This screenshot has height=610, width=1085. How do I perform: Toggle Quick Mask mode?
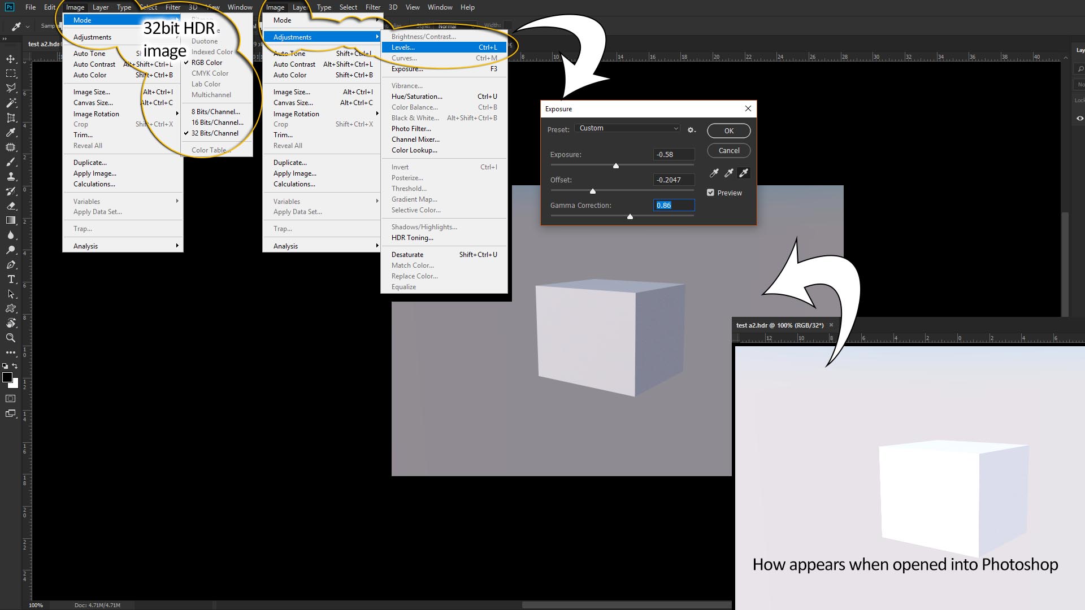pyautogui.click(x=11, y=399)
